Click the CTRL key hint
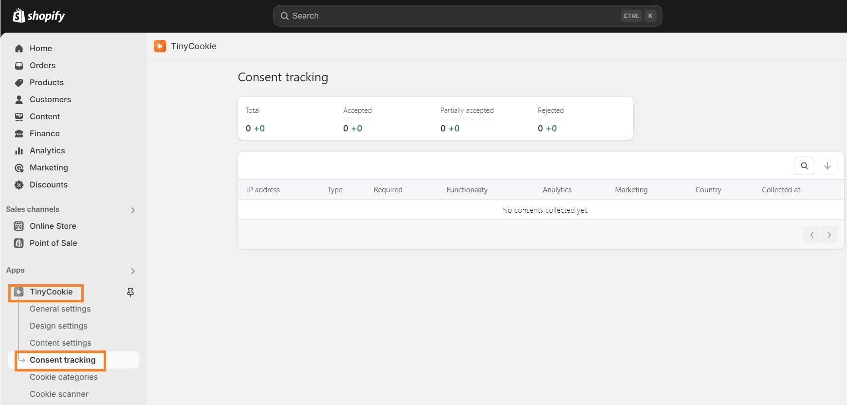This screenshot has height=405, width=847. point(631,16)
